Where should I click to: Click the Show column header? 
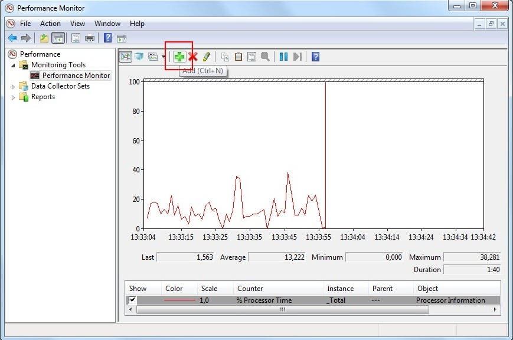(138, 289)
